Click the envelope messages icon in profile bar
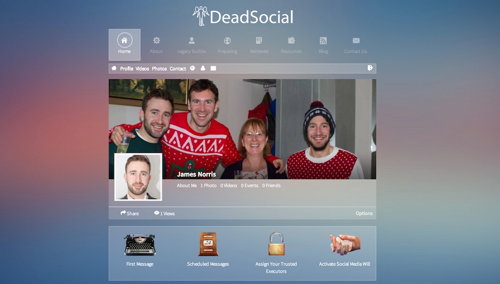The image size is (500, 284). (x=213, y=68)
